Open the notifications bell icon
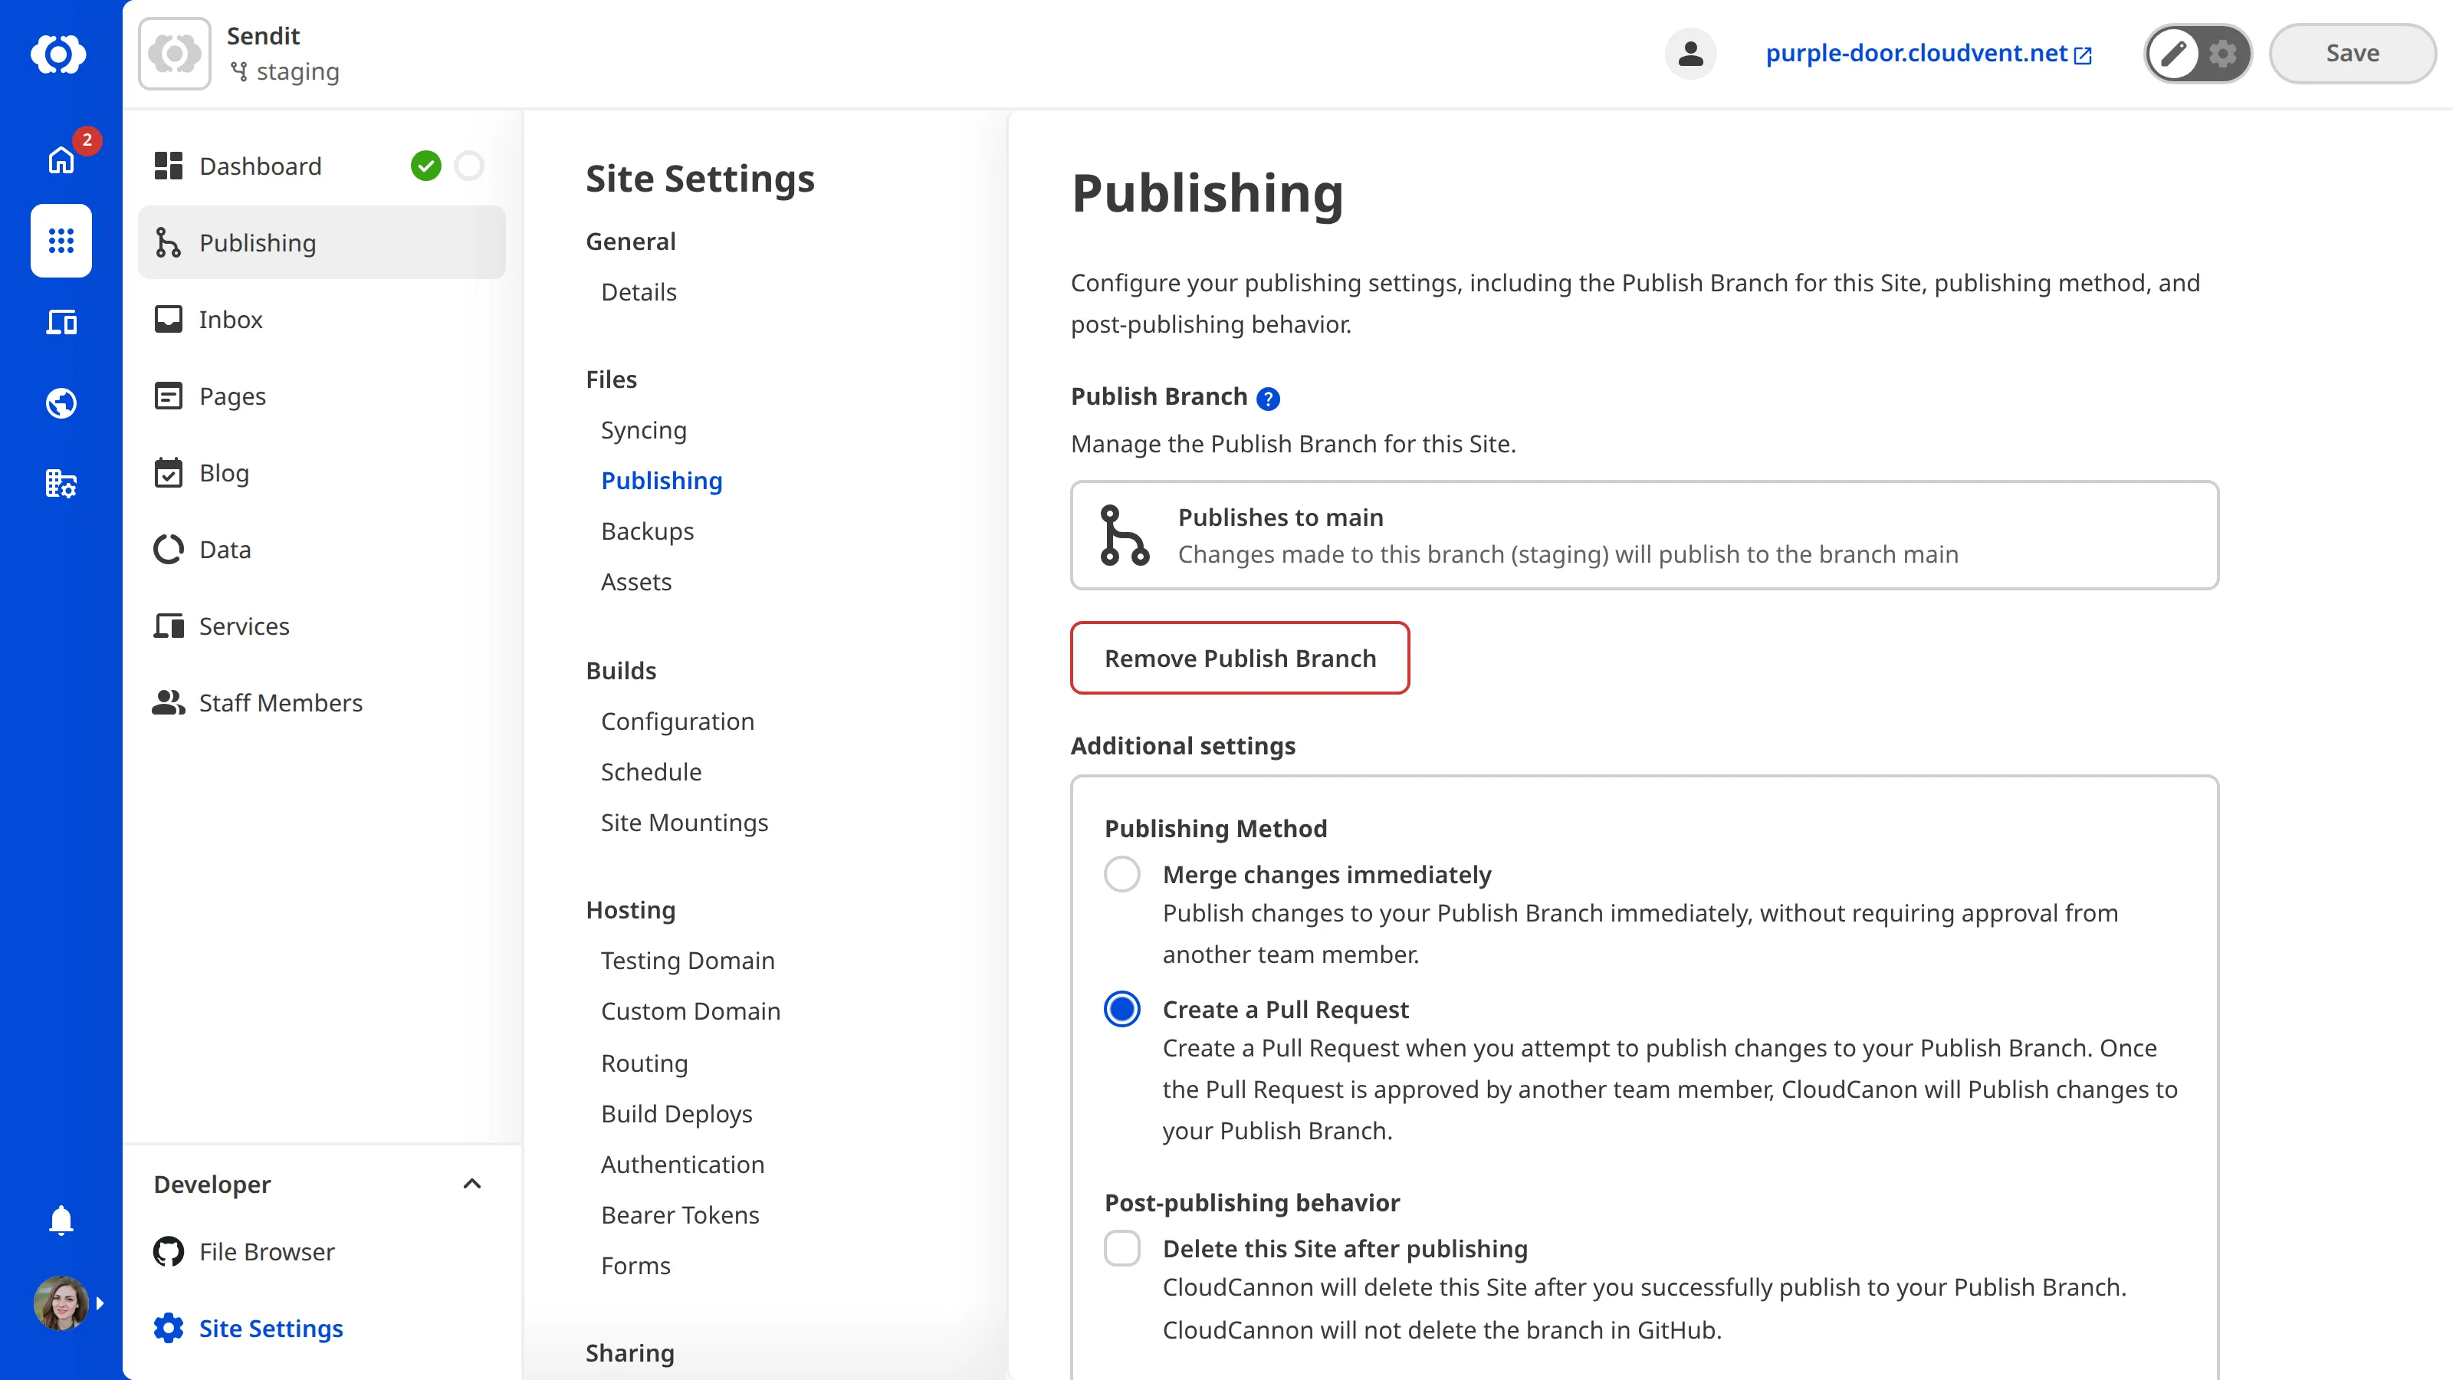2453x1380 pixels. click(60, 1220)
